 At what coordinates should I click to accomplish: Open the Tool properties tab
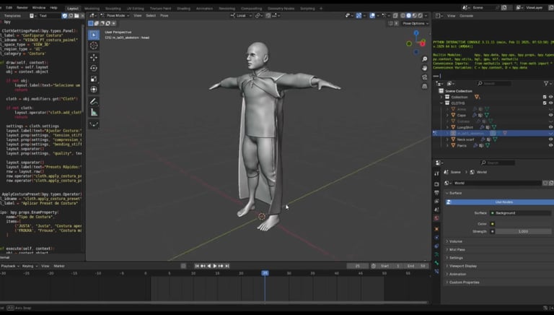[x=436, y=173]
